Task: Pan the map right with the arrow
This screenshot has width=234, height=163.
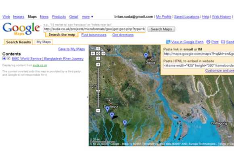Action: tap(103, 53)
